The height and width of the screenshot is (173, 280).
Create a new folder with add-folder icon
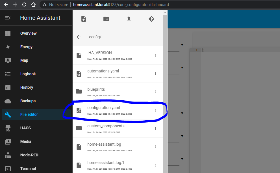(x=106, y=19)
